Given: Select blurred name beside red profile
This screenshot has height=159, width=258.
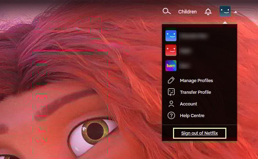Looking at the screenshot, I should [185, 51].
